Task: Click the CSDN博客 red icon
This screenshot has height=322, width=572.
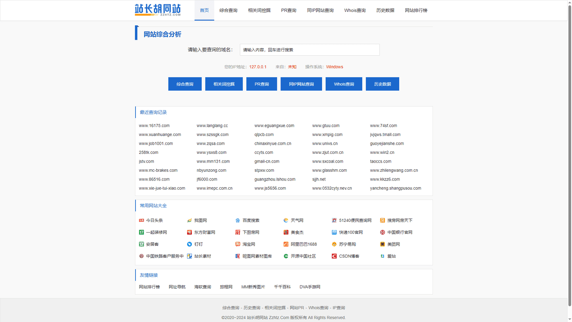Action: click(x=334, y=256)
